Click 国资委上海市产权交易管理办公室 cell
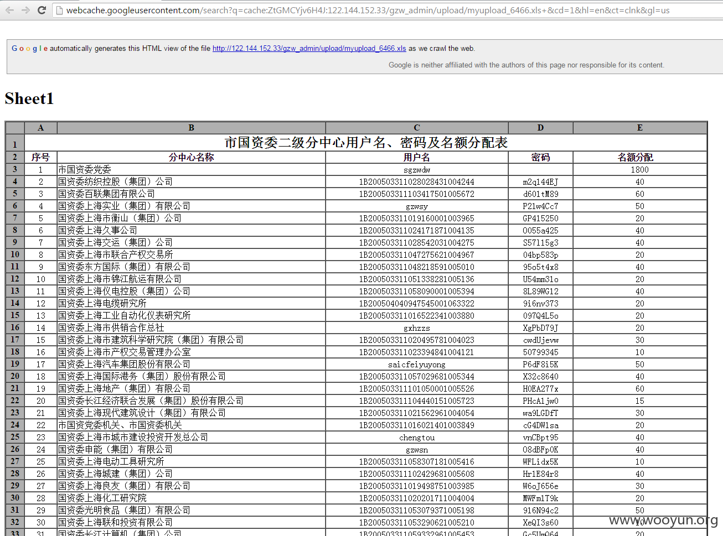This screenshot has height=536, width=723. pyautogui.click(x=191, y=352)
